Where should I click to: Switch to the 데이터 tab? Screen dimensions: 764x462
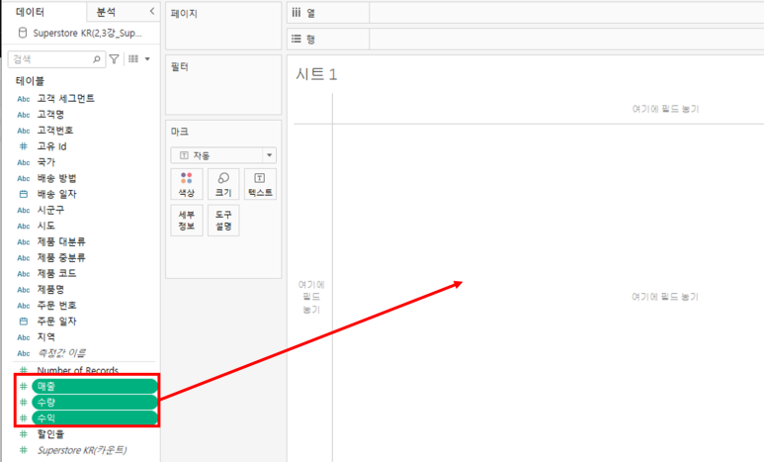[x=31, y=12]
